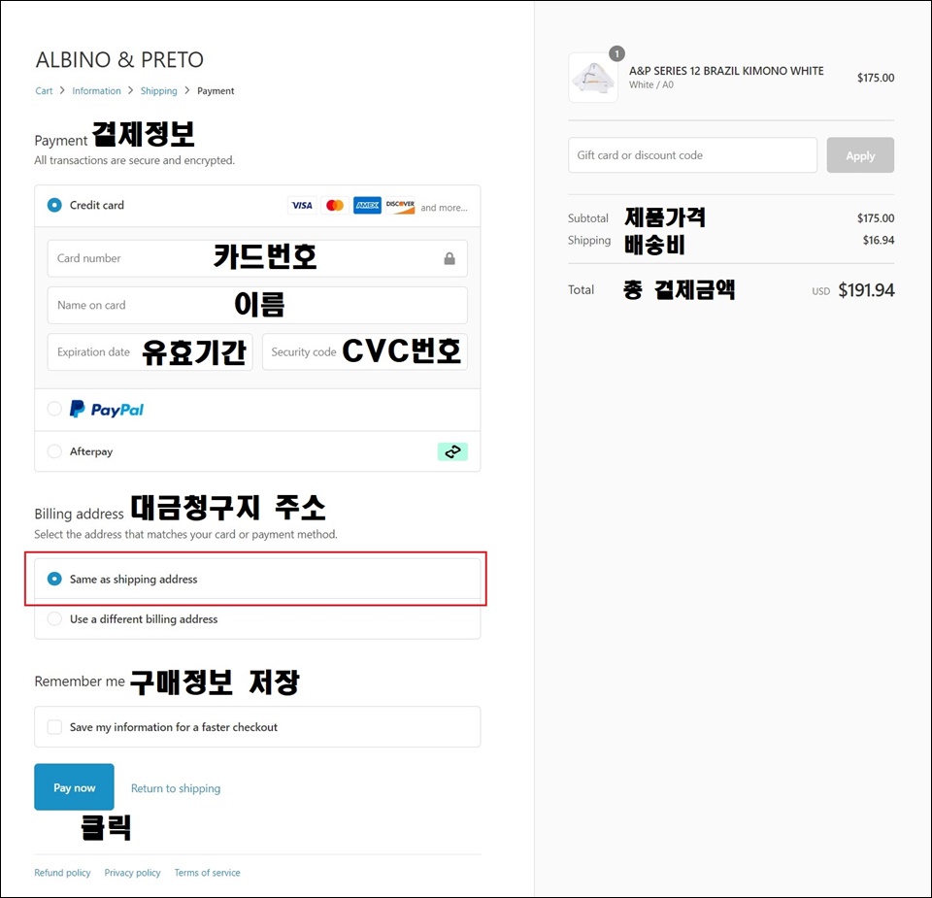Select the PayPal radio button

point(54,409)
